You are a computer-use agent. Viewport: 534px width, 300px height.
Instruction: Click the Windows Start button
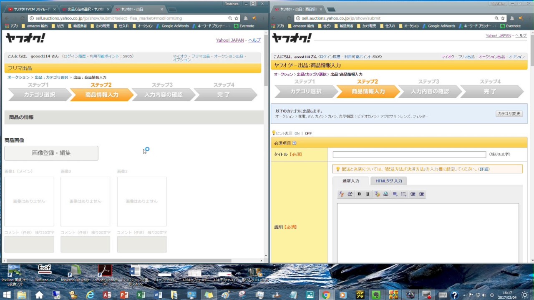[x=7, y=295]
